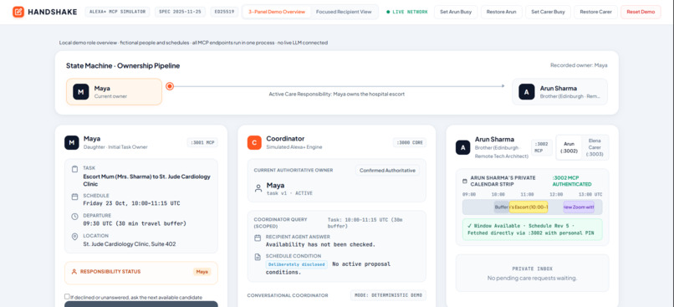This screenshot has height=307, width=674.
Task: Click 'St. Jude Cardiology Clinic, Suite 402' text
Action: coord(130,243)
